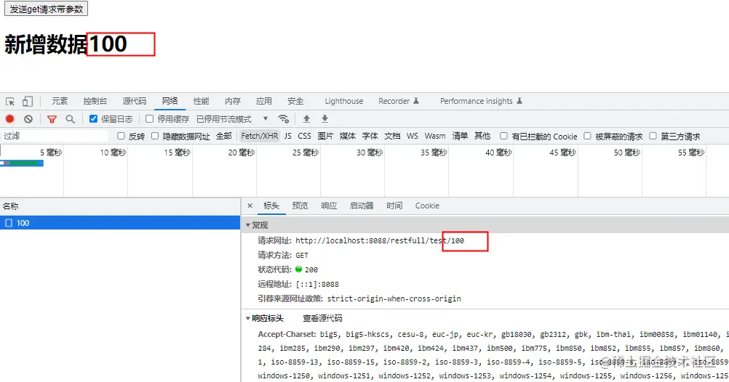Filter requests by 文档 type
This screenshot has width=729, height=382.
click(392, 136)
